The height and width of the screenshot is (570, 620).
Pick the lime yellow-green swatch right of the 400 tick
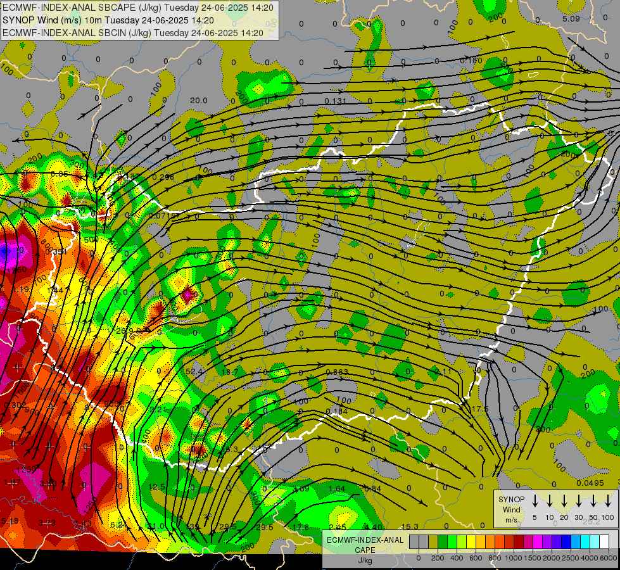pyautogui.click(x=462, y=542)
